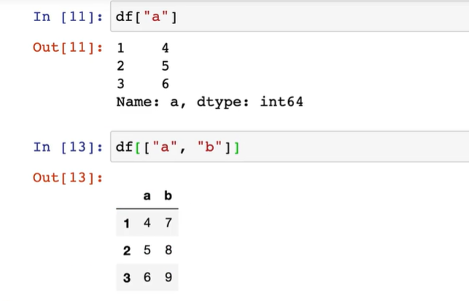This screenshot has height=301, width=469.
Task: Click column header 'b' in the table
Action: 168,195
